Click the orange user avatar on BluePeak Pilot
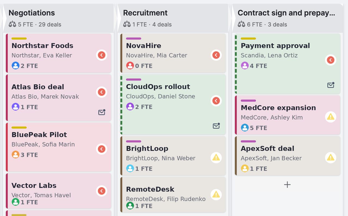Viewport: 348px width, 216px height. coord(15,155)
